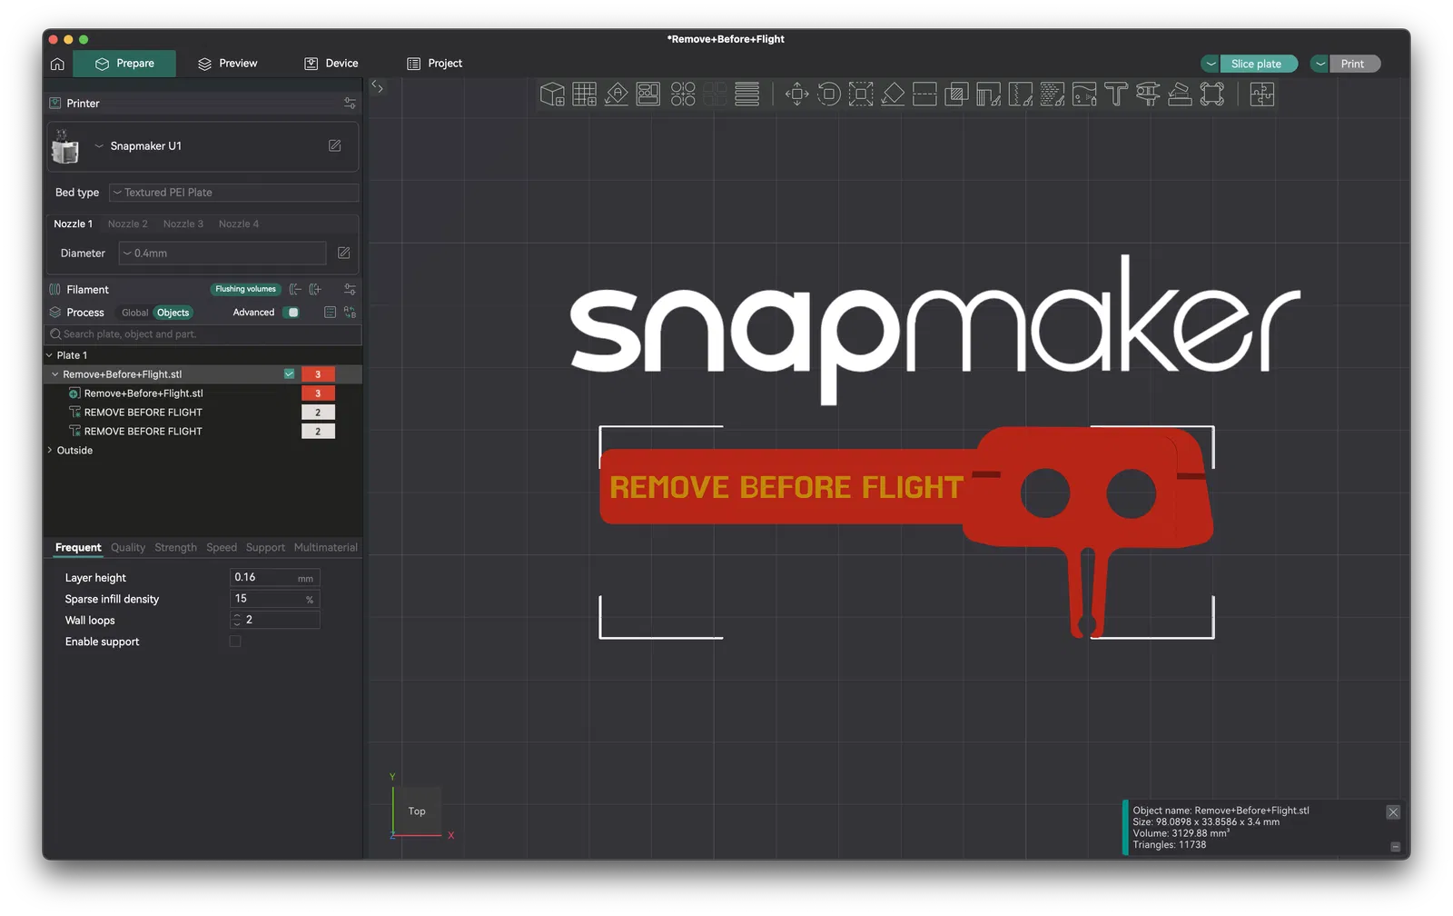
Task: Click the object search field
Action: coord(204,334)
